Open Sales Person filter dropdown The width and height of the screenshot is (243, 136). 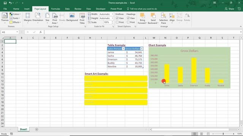[x=123, y=49]
